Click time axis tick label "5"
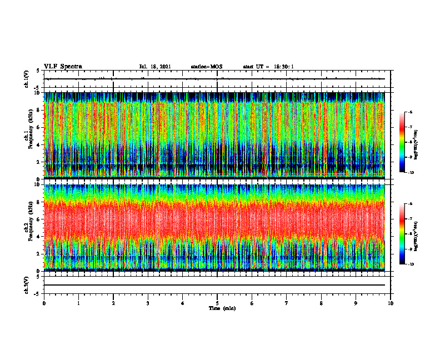 [217, 303]
